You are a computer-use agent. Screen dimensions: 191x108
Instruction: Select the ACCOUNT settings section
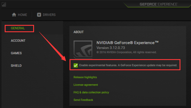pos(18,41)
